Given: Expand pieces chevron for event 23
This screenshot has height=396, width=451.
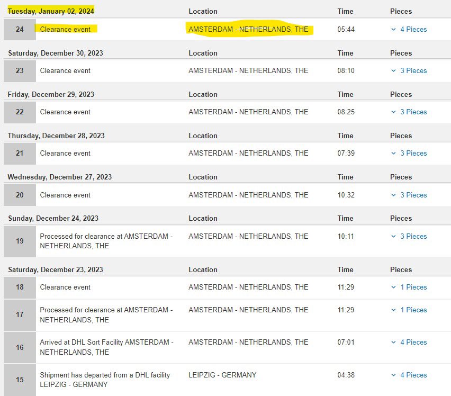Looking at the screenshot, I should (x=393, y=71).
